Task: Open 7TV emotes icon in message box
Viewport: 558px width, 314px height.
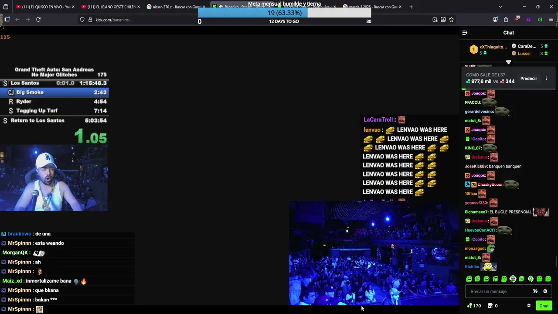Action: tap(535, 291)
